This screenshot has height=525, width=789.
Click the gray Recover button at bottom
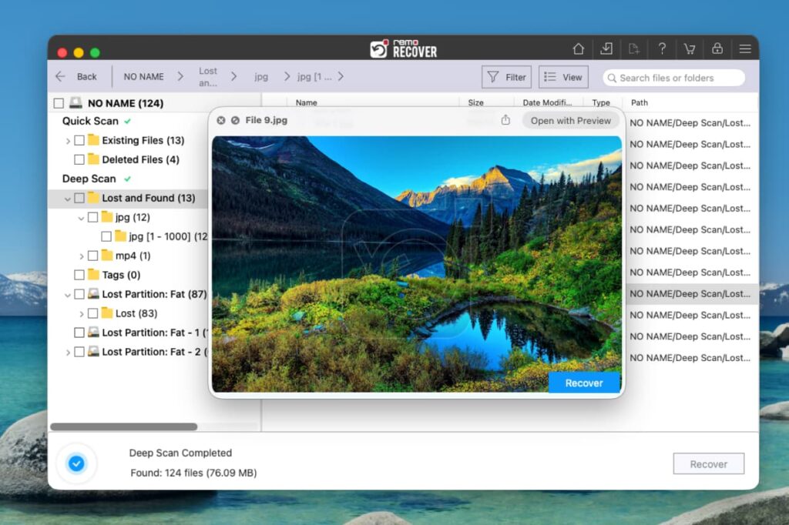tap(709, 463)
